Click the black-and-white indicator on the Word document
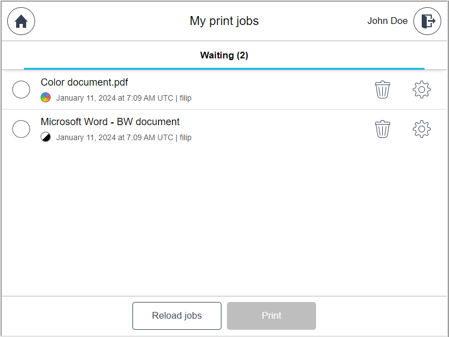 (x=45, y=137)
